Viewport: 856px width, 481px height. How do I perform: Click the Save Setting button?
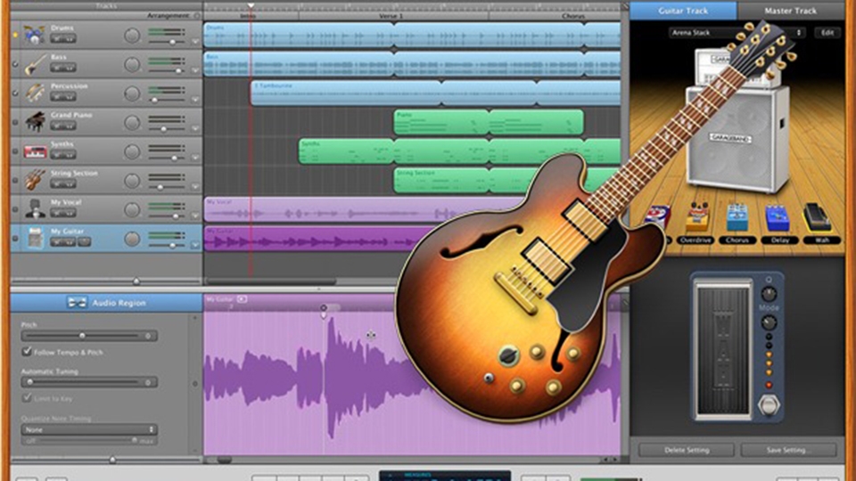(788, 450)
